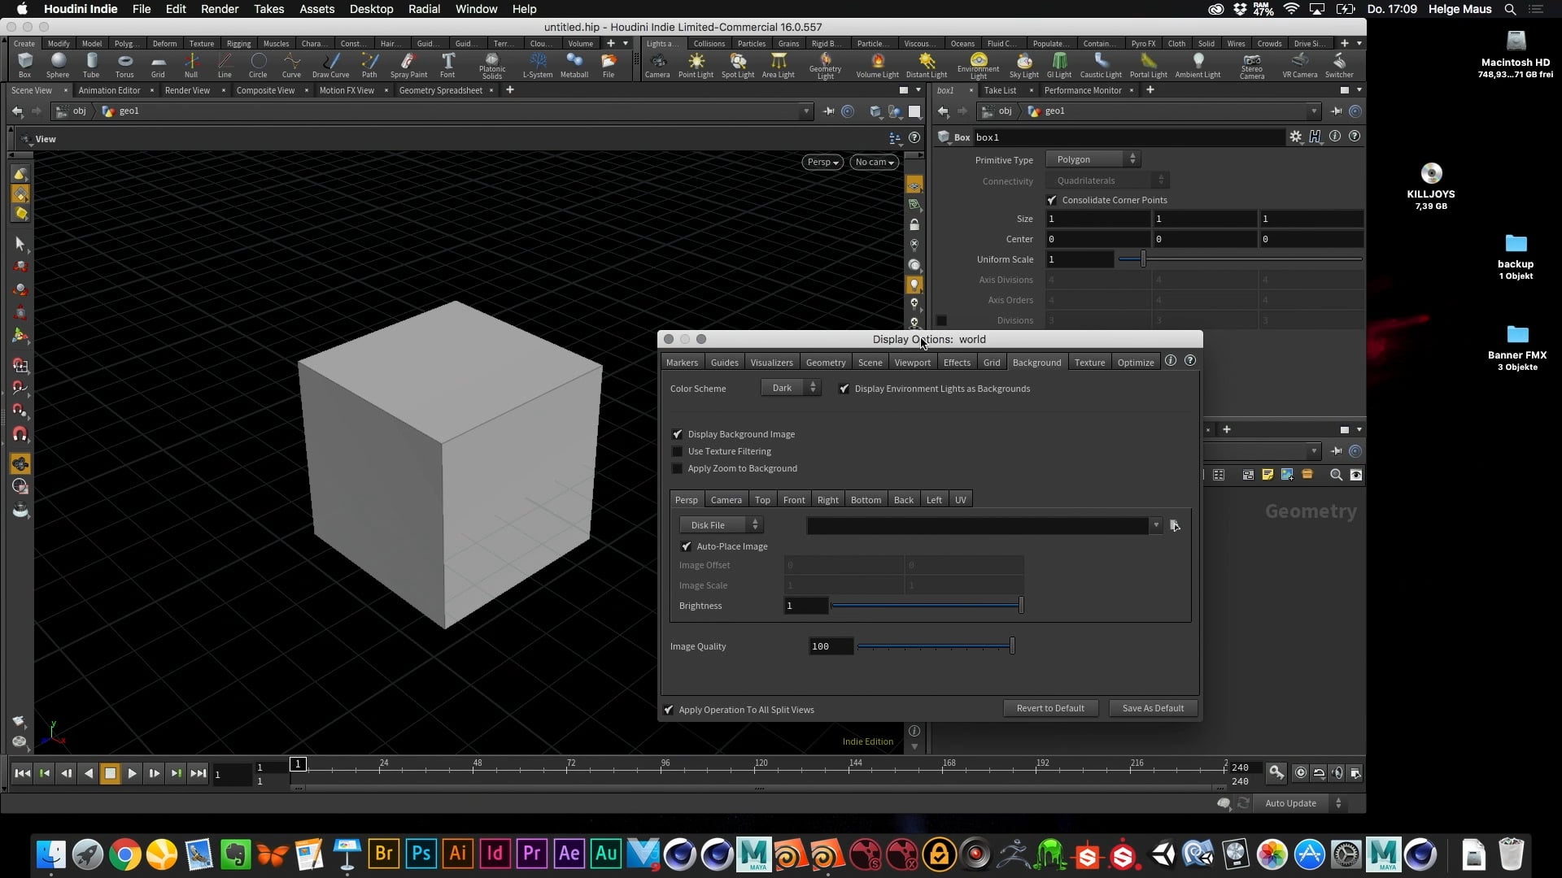Add a Spot Light from shelf
The width and height of the screenshot is (1562, 878).
[738, 65]
